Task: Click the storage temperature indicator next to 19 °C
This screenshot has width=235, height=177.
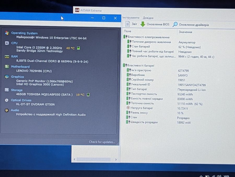Action: coord(88,95)
